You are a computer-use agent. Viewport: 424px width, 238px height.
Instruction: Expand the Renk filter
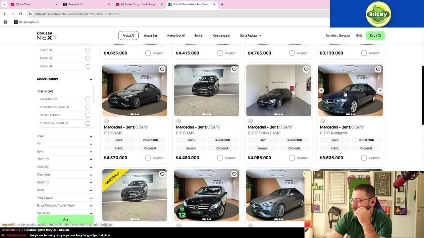click(x=65, y=190)
